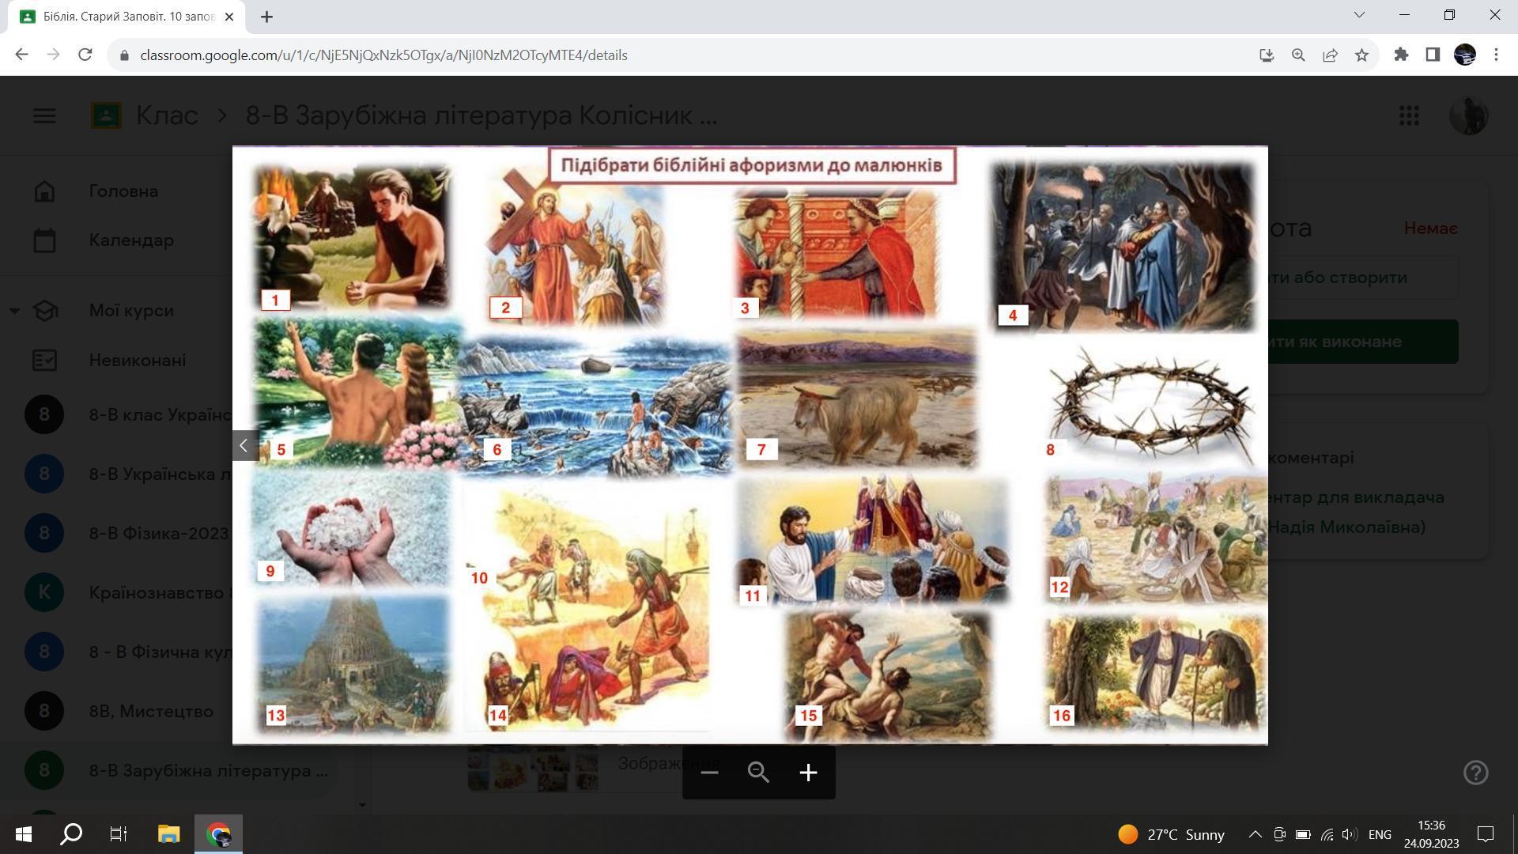Click the address bar URL
This screenshot has height=854, width=1518.
point(383,55)
